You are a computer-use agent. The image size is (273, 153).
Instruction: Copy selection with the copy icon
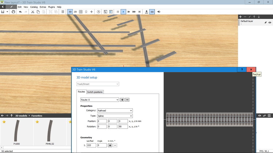pos(38,12)
